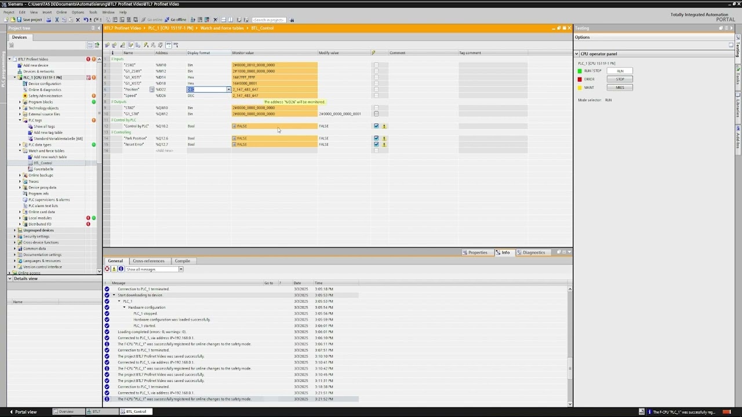
Task: Uncheck the modify checkbox for Reset Error
Action: (376, 144)
